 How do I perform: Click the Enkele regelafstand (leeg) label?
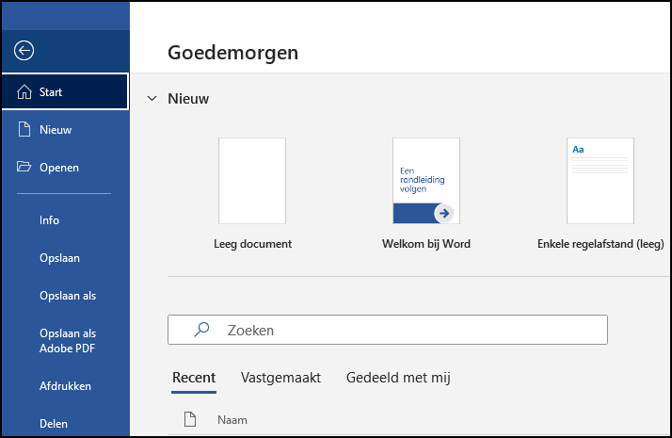click(600, 244)
